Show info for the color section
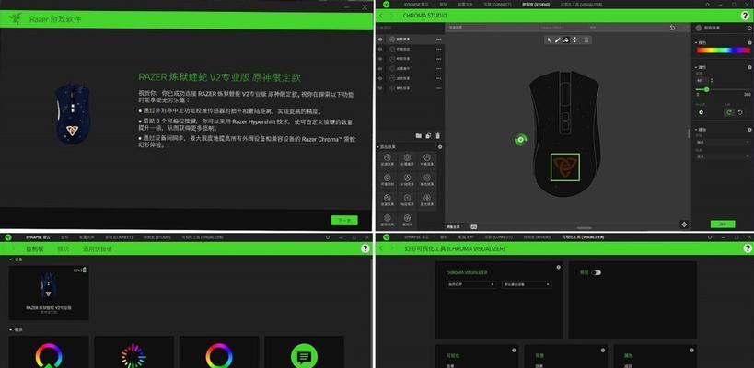Screen dimensions: 754x368 point(749,42)
